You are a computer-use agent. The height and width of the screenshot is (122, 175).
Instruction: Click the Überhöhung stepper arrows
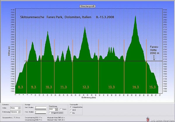point(57,109)
